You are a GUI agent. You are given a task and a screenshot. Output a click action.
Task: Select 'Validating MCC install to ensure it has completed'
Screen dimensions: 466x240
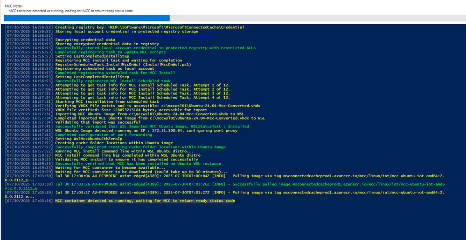tap(126, 160)
